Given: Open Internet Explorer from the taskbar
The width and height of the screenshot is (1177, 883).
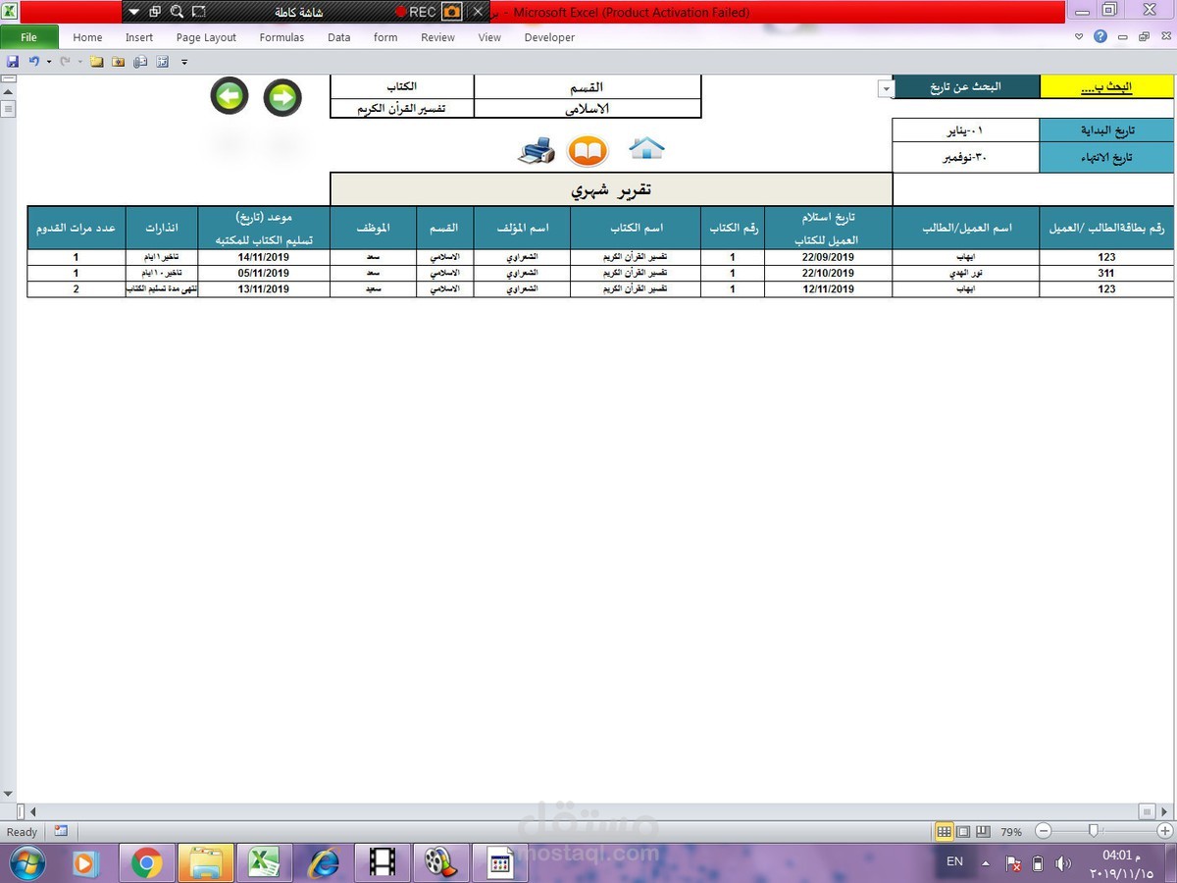Looking at the screenshot, I should click(x=324, y=862).
